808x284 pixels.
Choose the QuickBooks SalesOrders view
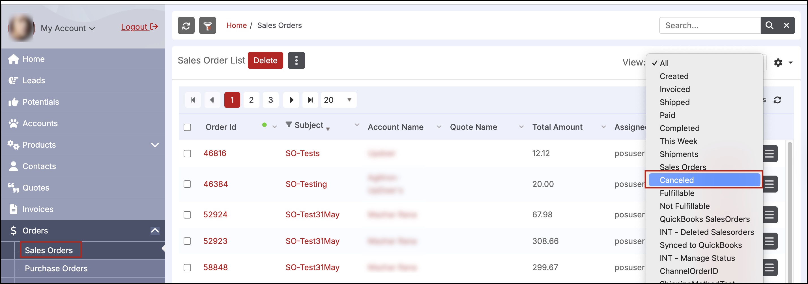704,219
